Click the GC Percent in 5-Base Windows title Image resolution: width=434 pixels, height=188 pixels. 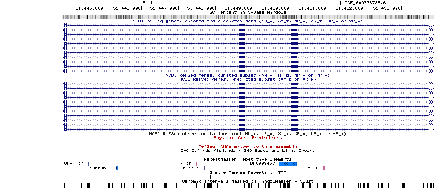click(x=248, y=12)
